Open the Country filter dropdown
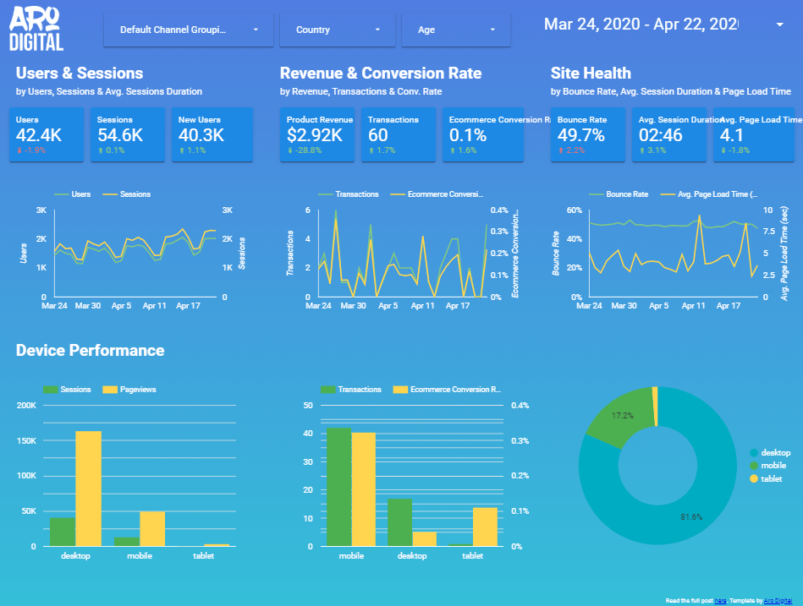This screenshot has height=606, width=803. click(338, 30)
